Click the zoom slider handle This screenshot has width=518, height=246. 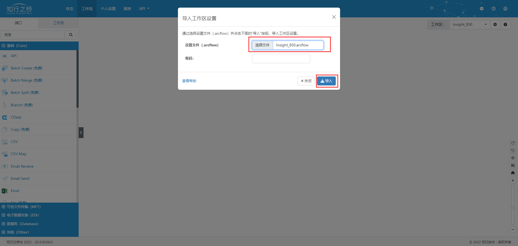pos(513,207)
